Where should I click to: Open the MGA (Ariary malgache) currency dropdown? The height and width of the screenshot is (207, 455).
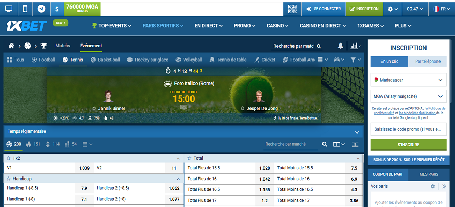pos(408,96)
